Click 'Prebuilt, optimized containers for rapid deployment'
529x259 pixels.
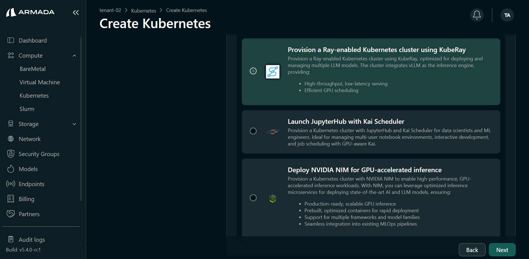[x=362, y=211]
